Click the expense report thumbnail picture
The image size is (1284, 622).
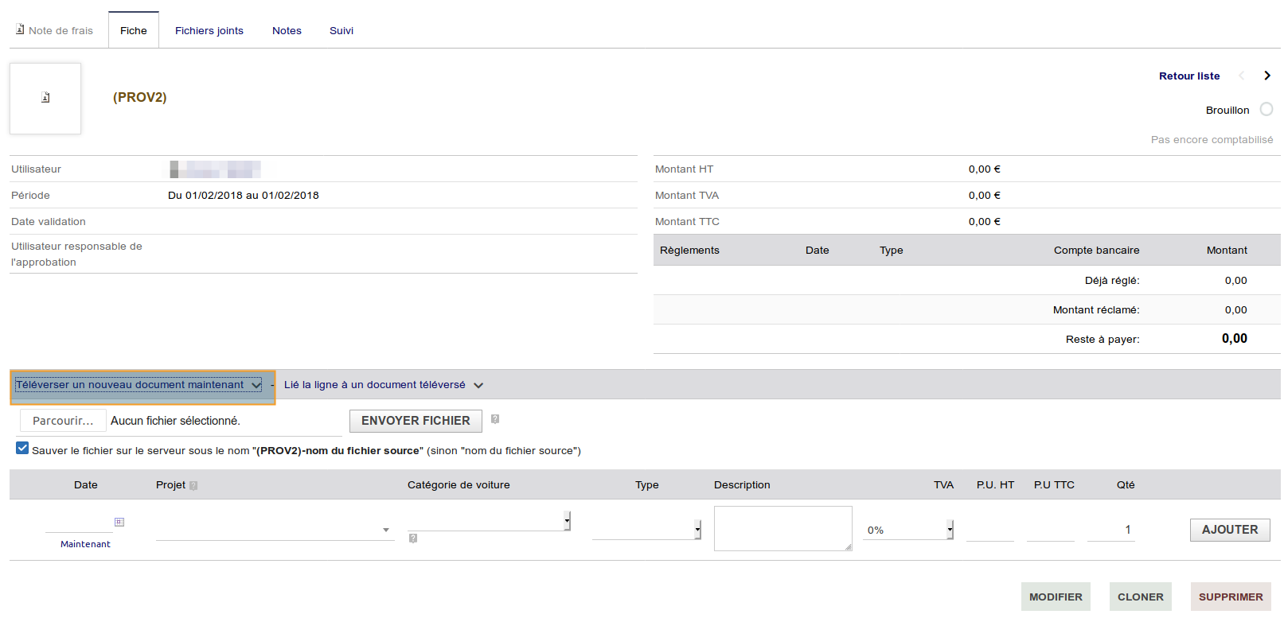pos(45,98)
